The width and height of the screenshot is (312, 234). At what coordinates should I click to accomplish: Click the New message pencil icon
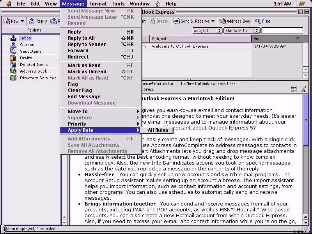point(7,21)
